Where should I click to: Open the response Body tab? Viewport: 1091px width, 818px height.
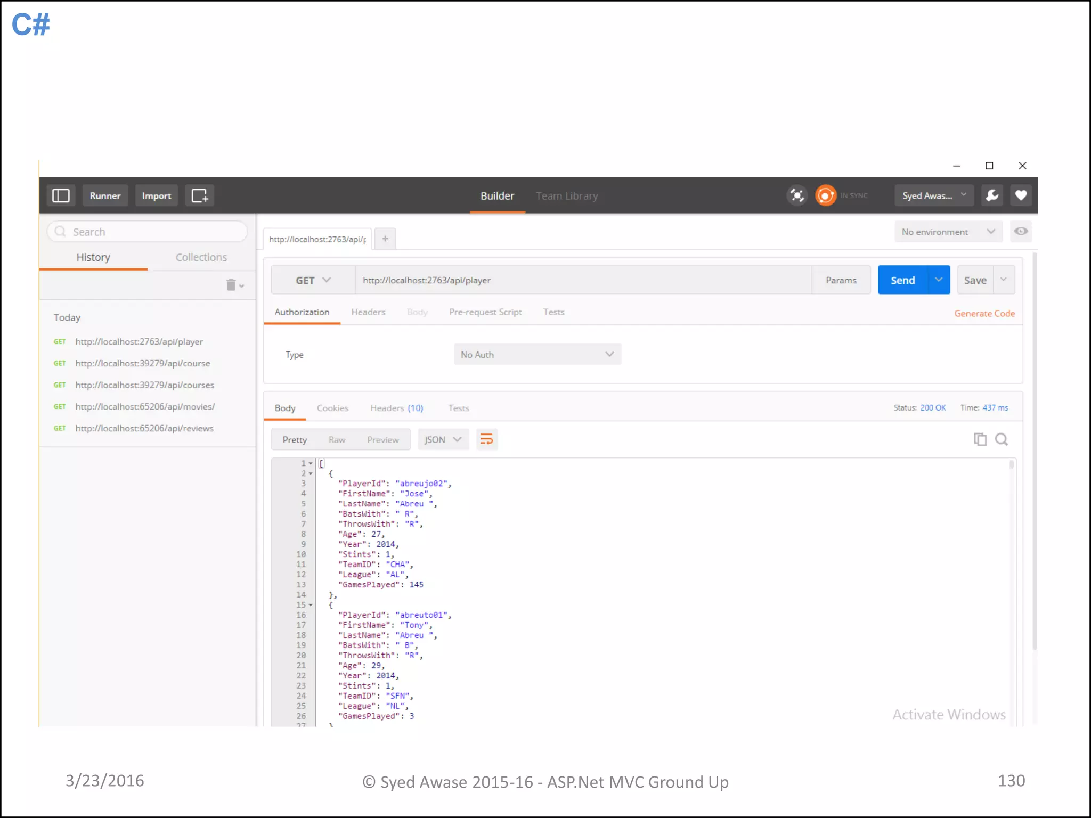pyautogui.click(x=285, y=408)
